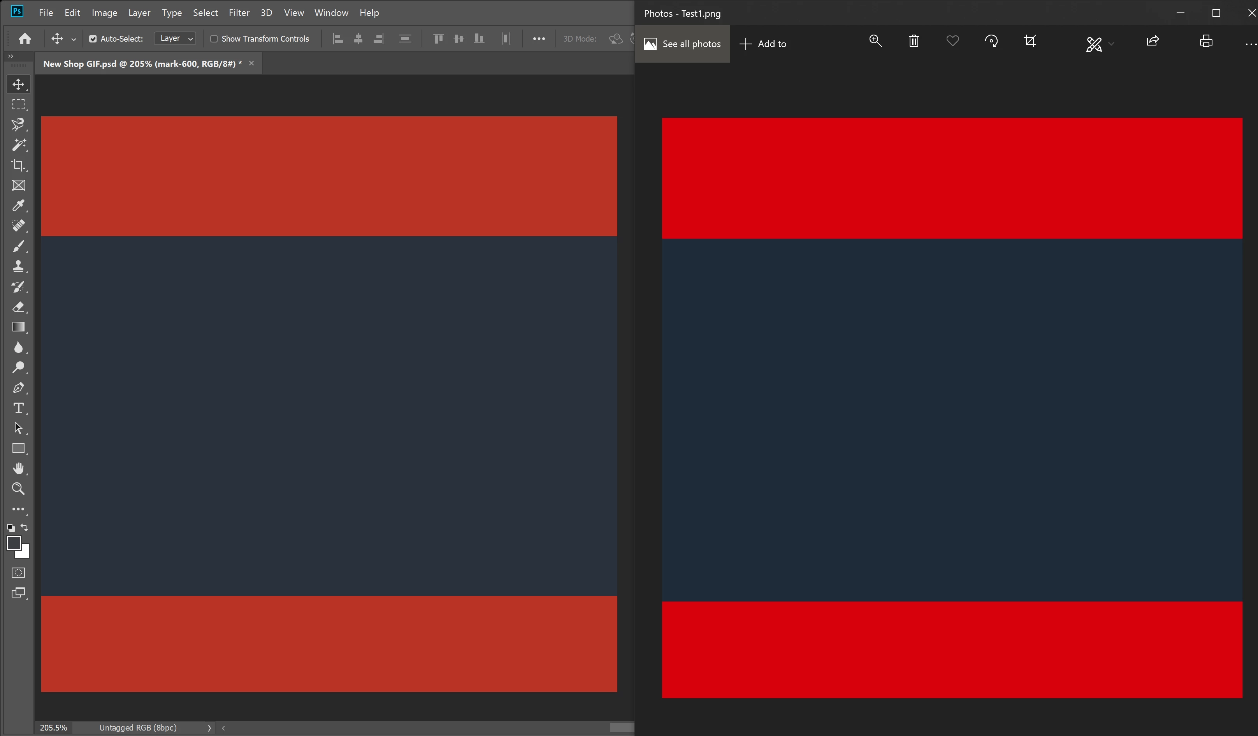
Task: Expand the Edit & Create dropdown arrow
Action: coord(1111,44)
